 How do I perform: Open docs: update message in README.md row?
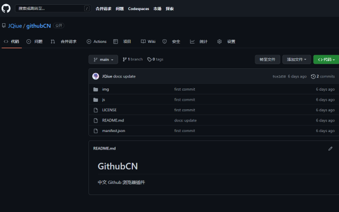tap(185, 120)
